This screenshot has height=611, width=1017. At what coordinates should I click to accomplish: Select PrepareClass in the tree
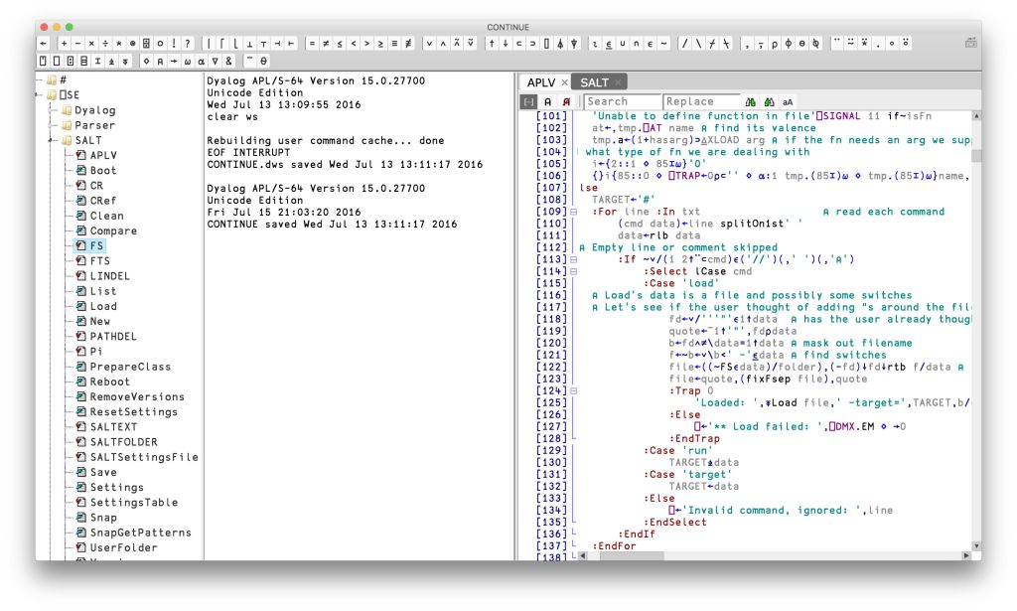[x=130, y=367]
